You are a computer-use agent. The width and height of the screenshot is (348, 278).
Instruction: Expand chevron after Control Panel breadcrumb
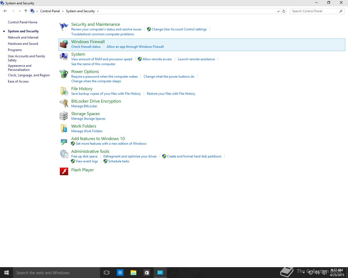(x=63, y=11)
